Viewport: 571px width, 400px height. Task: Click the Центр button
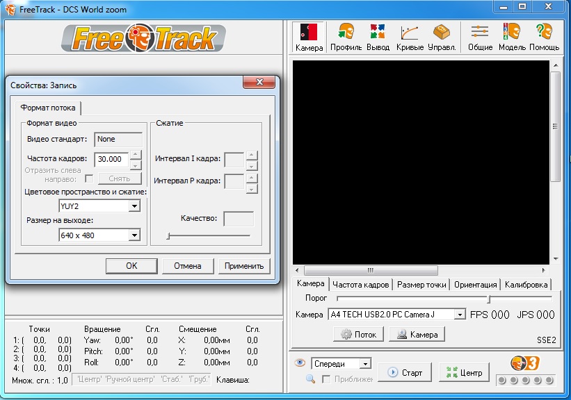(x=464, y=372)
